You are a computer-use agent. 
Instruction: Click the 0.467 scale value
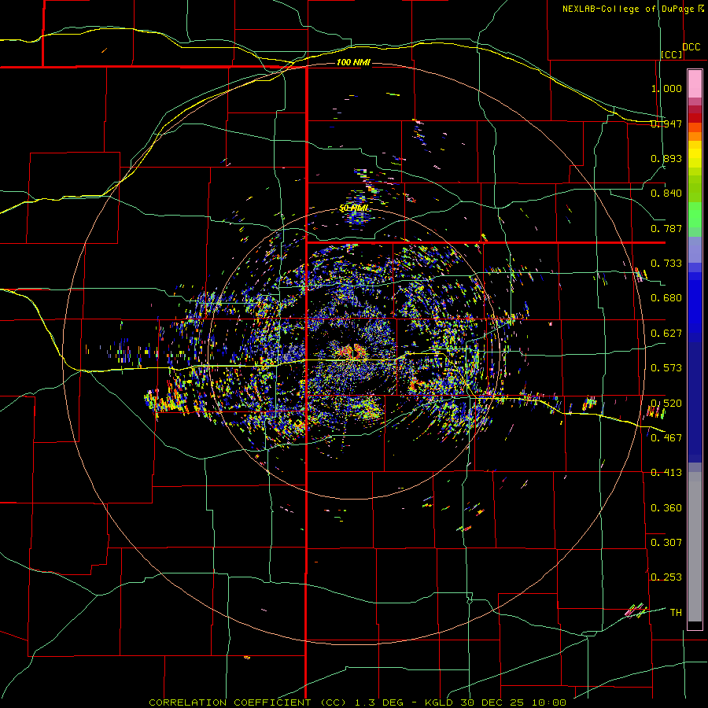coord(666,438)
